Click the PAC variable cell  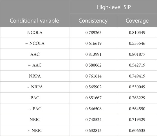pos(35,98)
